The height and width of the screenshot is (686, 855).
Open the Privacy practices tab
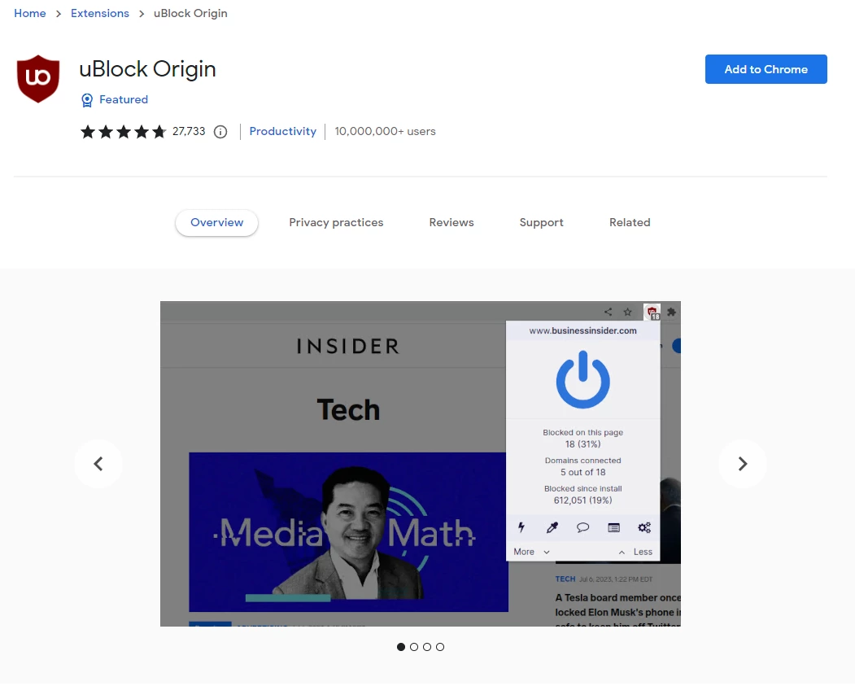336,222
